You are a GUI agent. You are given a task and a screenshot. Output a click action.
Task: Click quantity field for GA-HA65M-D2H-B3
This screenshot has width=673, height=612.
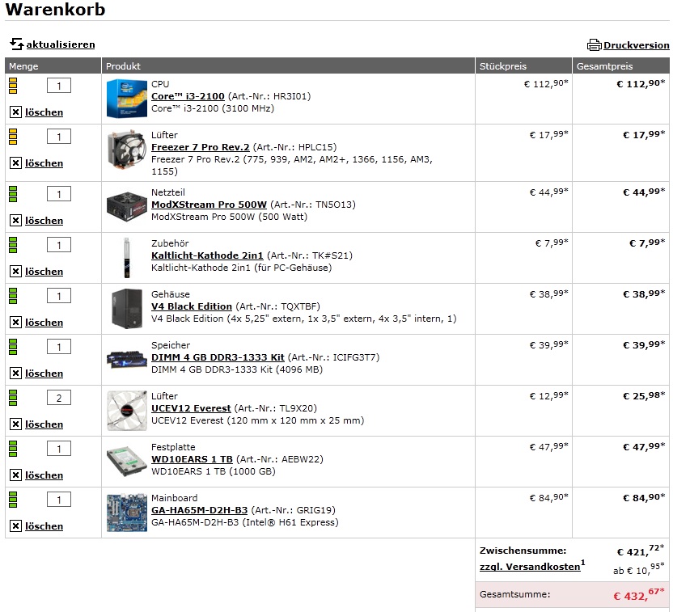(x=59, y=500)
